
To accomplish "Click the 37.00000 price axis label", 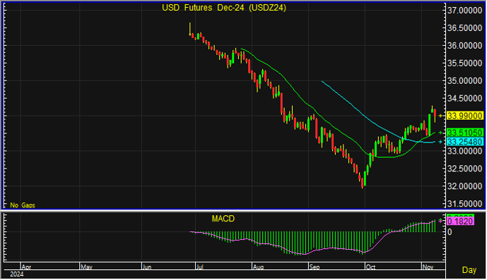I will [x=464, y=11].
